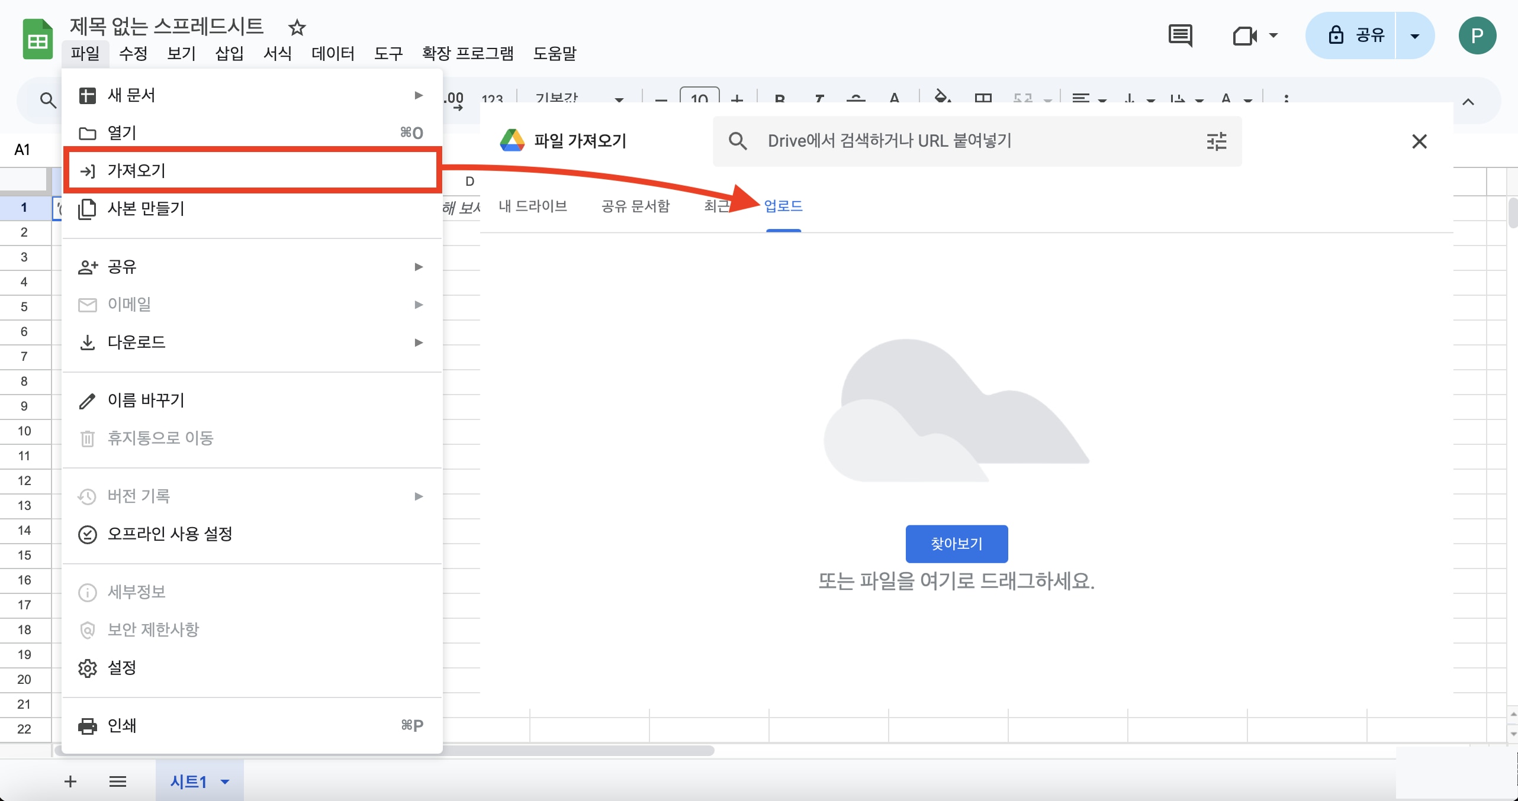Close the 파일 가져오기 dialog
Image resolution: width=1518 pixels, height=801 pixels.
point(1419,141)
